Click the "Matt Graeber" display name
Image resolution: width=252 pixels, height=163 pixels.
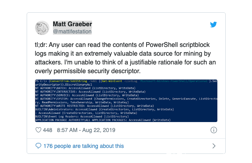pyautogui.click(x=72, y=24)
